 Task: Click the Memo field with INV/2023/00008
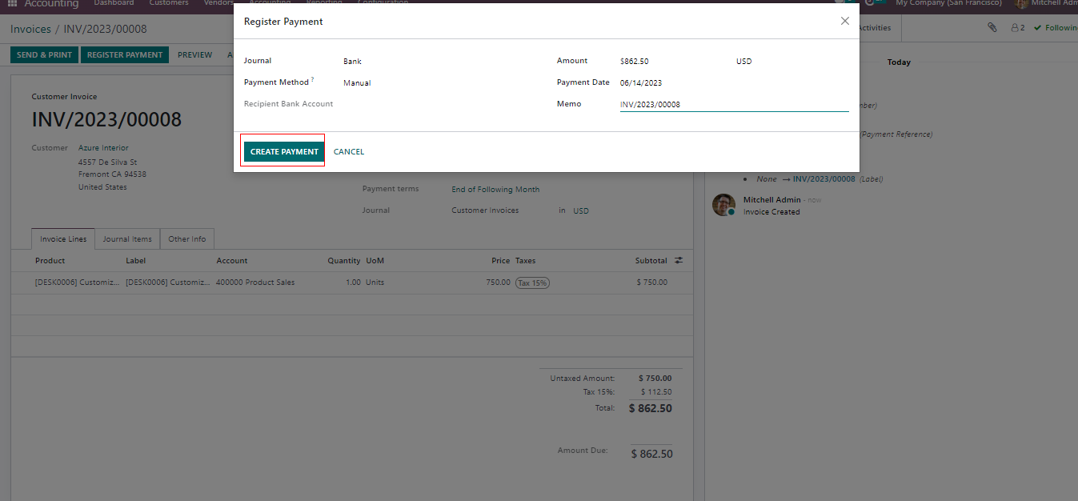(x=732, y=105)
